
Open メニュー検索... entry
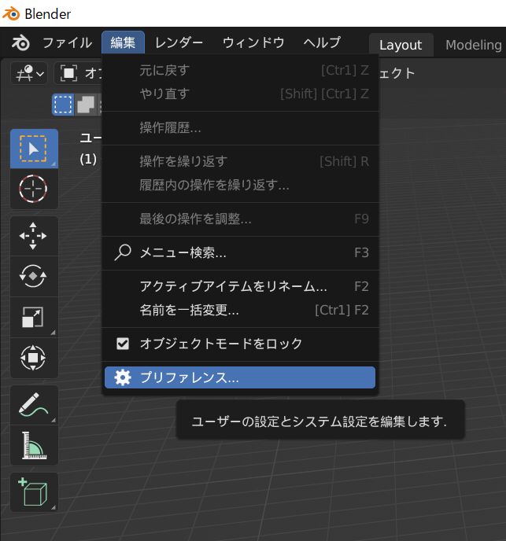point(240,253)
